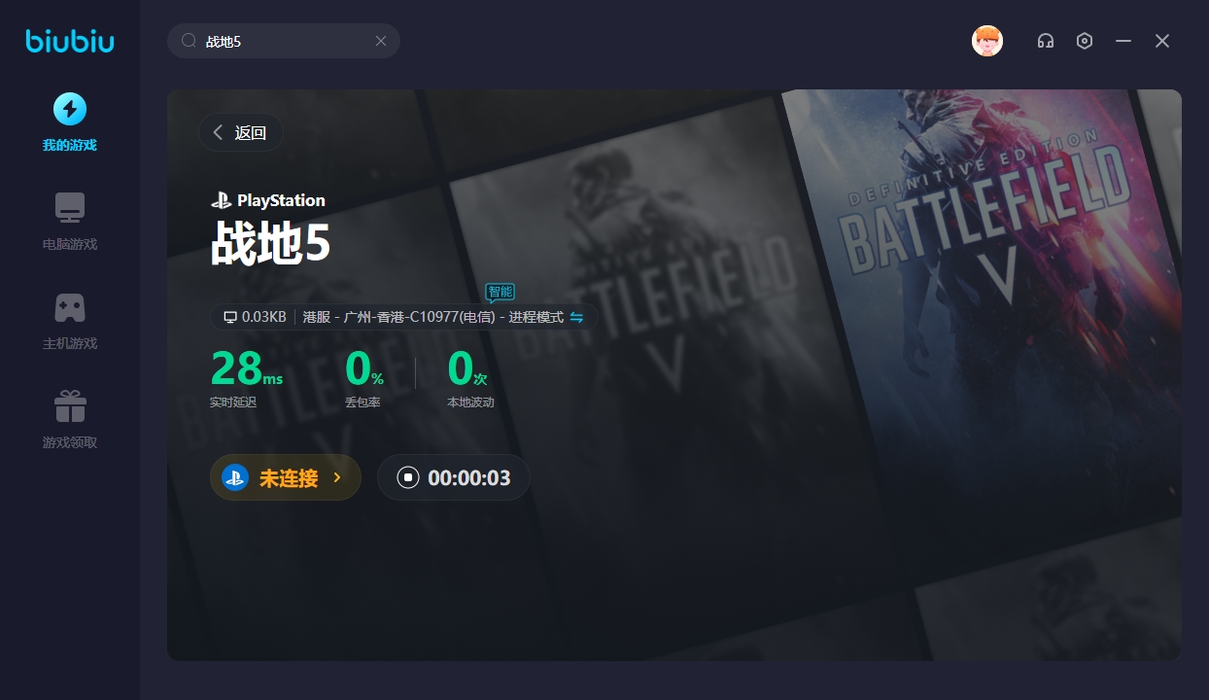Viewport: 1209px width, 700px height.
Task: Click into the search field containing 战地5
Action: click(284, 41)
